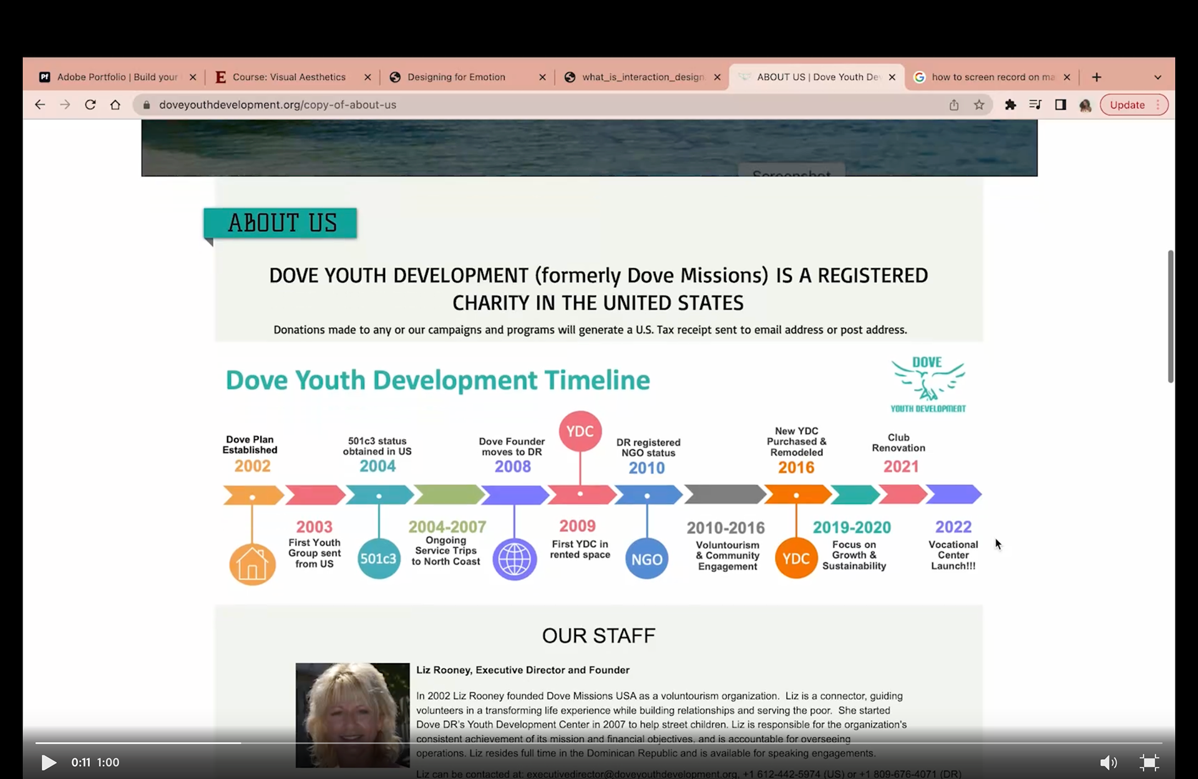Viewport: 1198px width, 779px height.
Task: Click the video elapsed time 0:11
Action: tap(80, 762)
